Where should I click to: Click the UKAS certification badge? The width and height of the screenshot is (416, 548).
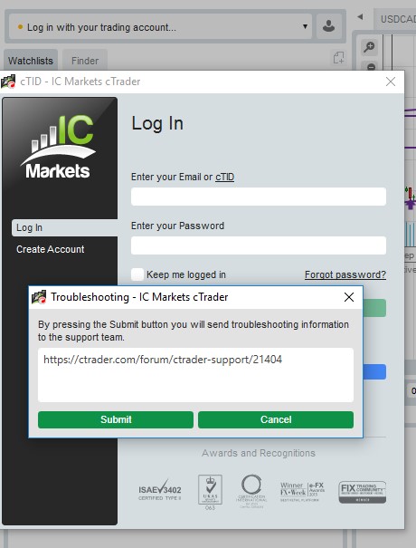coord(210,492)
